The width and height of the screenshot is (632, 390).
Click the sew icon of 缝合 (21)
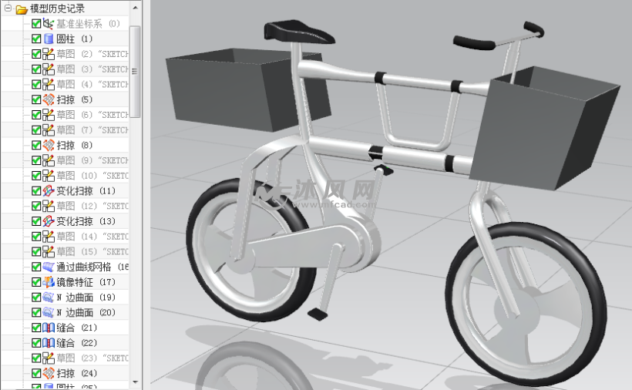coord(48,328)
